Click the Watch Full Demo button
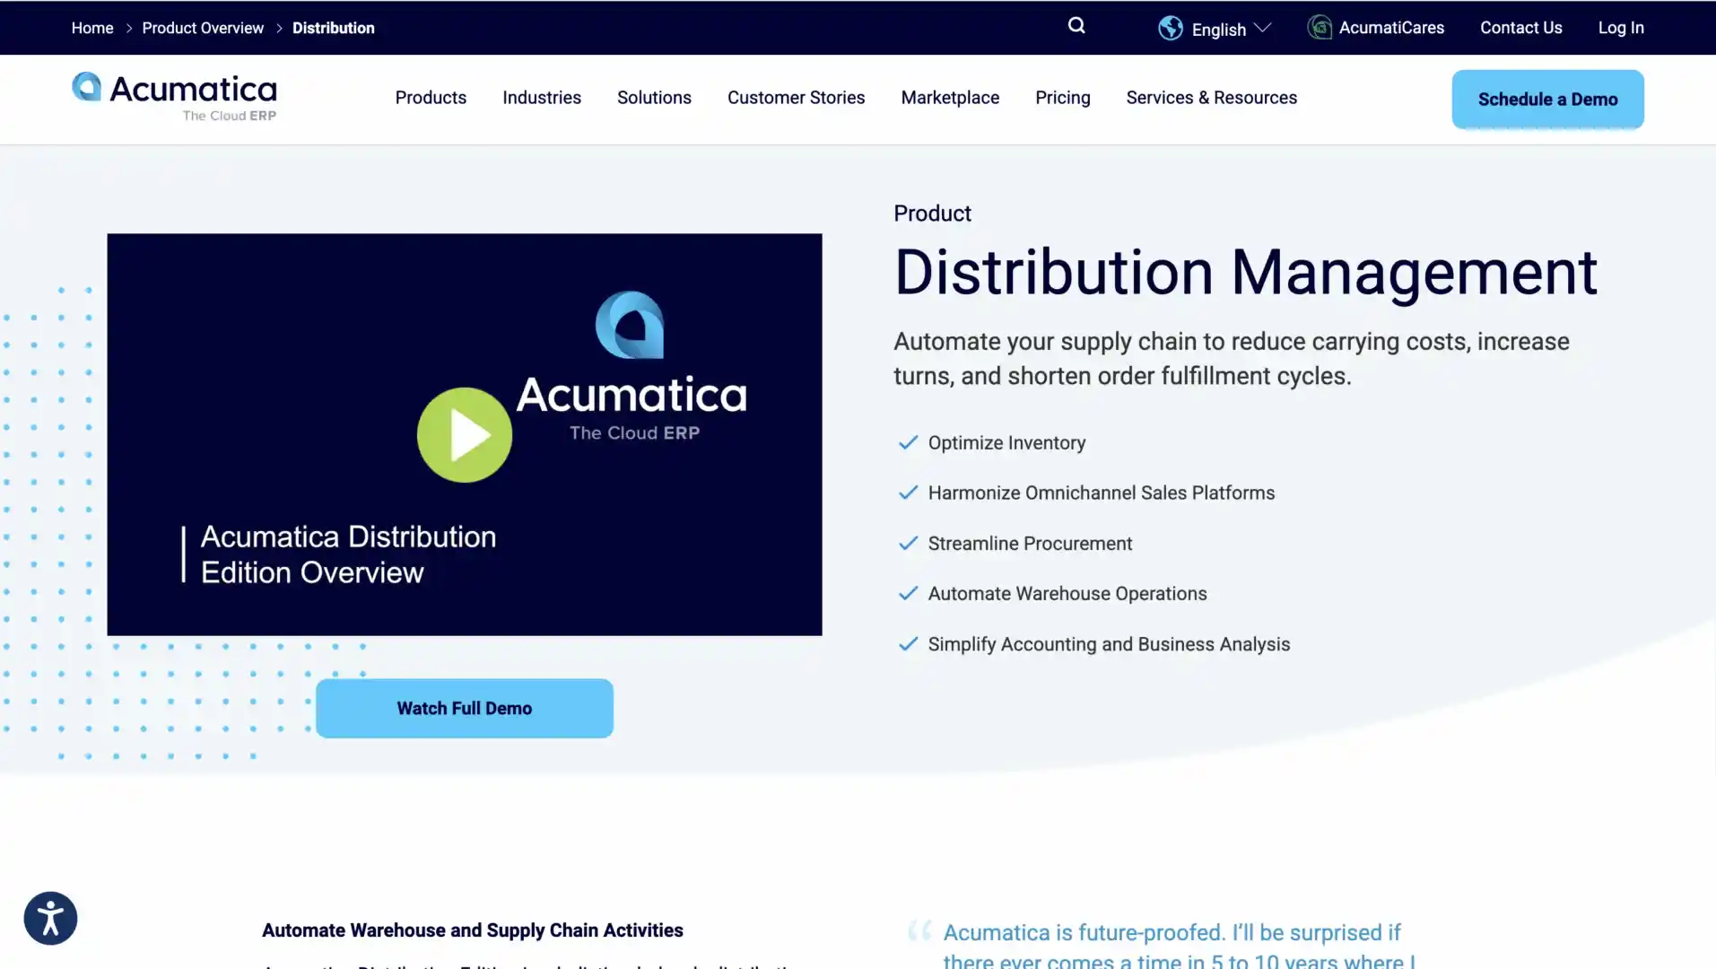 [465, 709]
